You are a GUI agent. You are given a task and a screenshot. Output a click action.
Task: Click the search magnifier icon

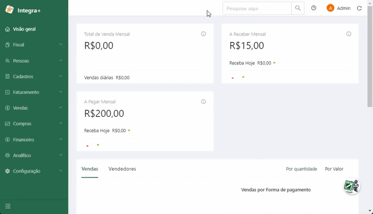click(x=298, y=8)
